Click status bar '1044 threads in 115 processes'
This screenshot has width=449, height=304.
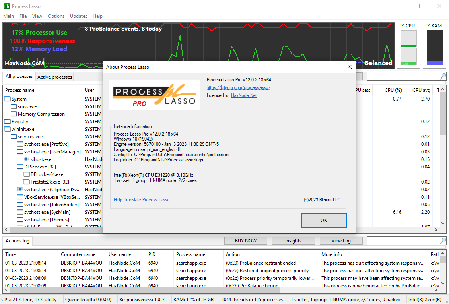(x=252, y=299)
